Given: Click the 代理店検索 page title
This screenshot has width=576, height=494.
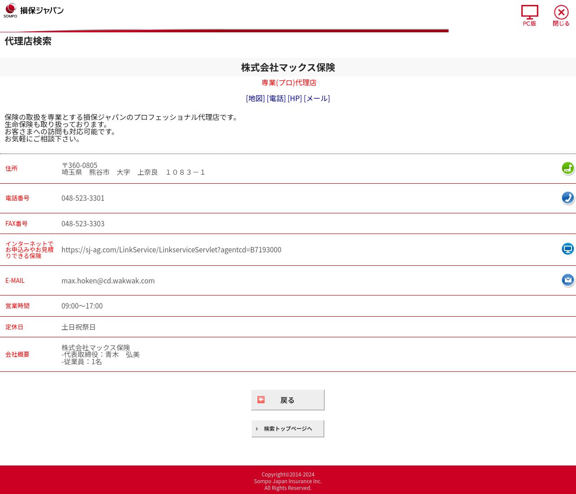Looking at the screenshot, I should 28,41.
